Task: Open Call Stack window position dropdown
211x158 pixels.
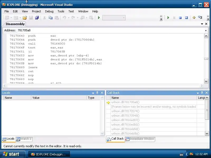Action: click(x=198, y=93)
